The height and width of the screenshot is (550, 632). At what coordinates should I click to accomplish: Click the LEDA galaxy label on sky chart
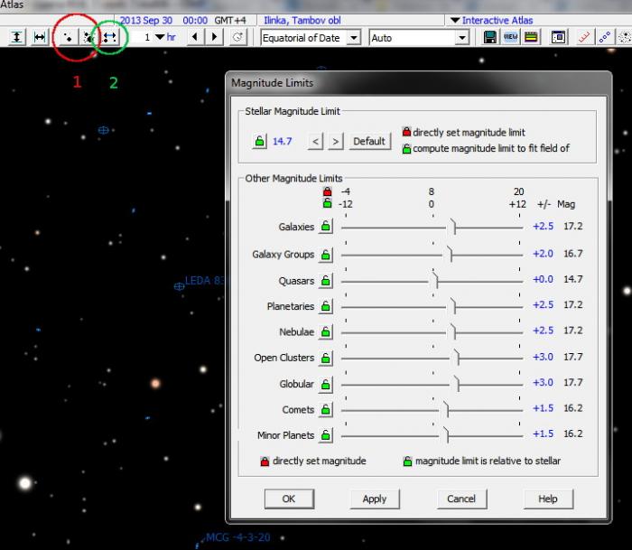coord(205,281)
